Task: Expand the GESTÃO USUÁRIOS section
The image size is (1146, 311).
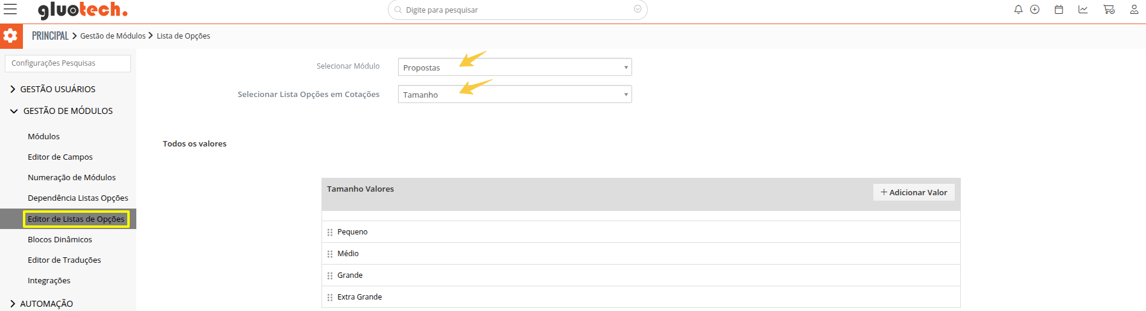Action: click(x=57, y=89)
